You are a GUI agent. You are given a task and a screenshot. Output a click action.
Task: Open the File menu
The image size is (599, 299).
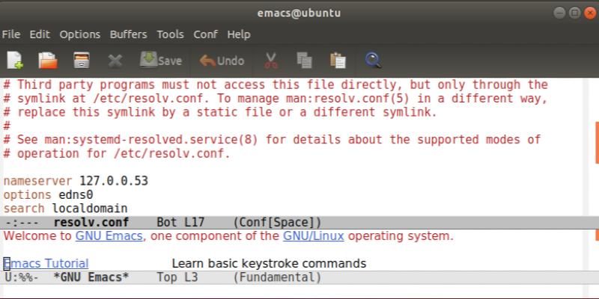[x=11, y=34]
